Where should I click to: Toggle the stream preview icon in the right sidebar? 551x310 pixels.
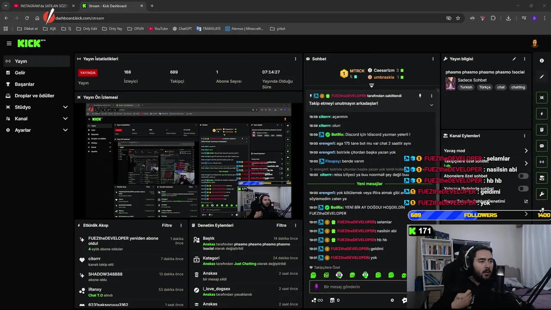click(542, 98)
